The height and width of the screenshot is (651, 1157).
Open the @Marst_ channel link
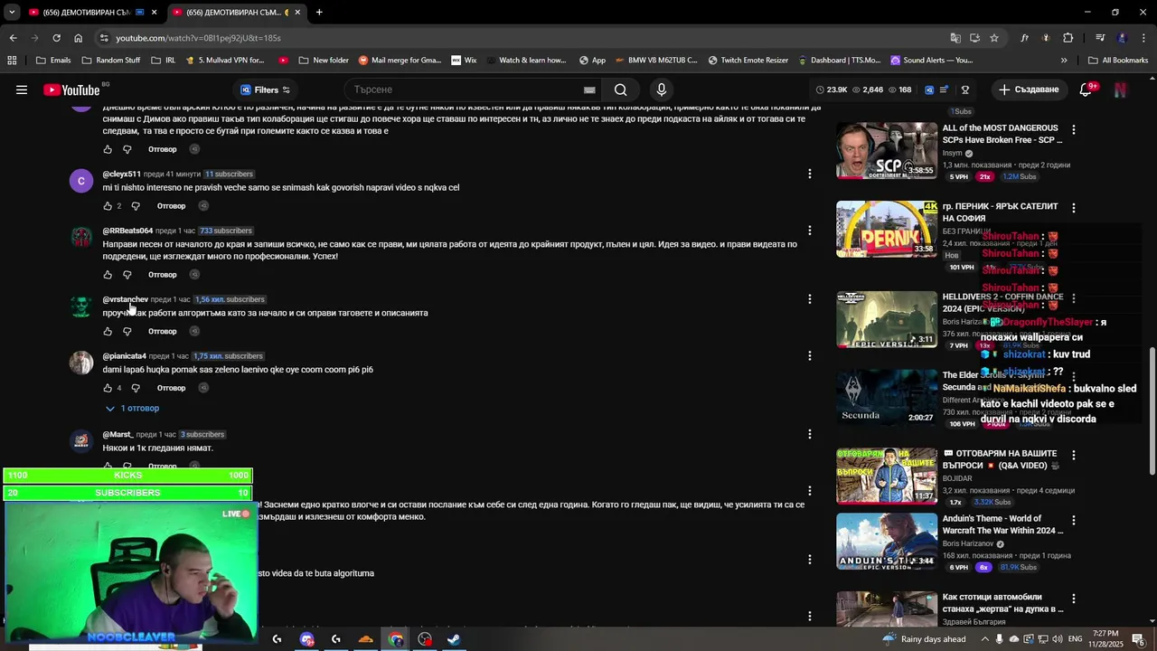click(x=118, y=435)
